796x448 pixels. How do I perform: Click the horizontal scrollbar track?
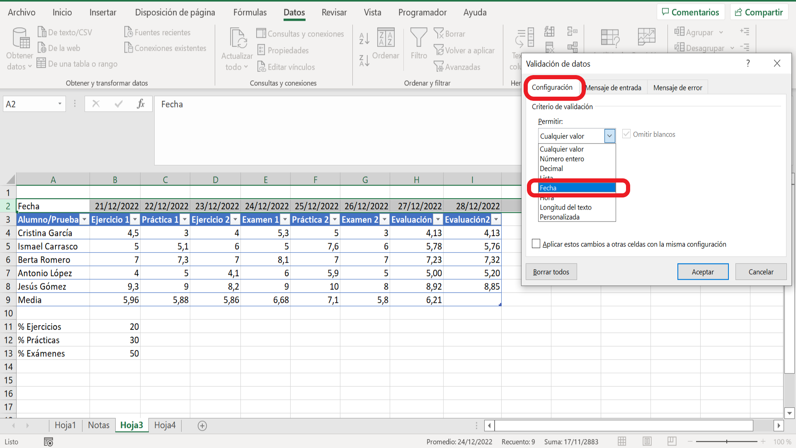click(x=624, y=426)
